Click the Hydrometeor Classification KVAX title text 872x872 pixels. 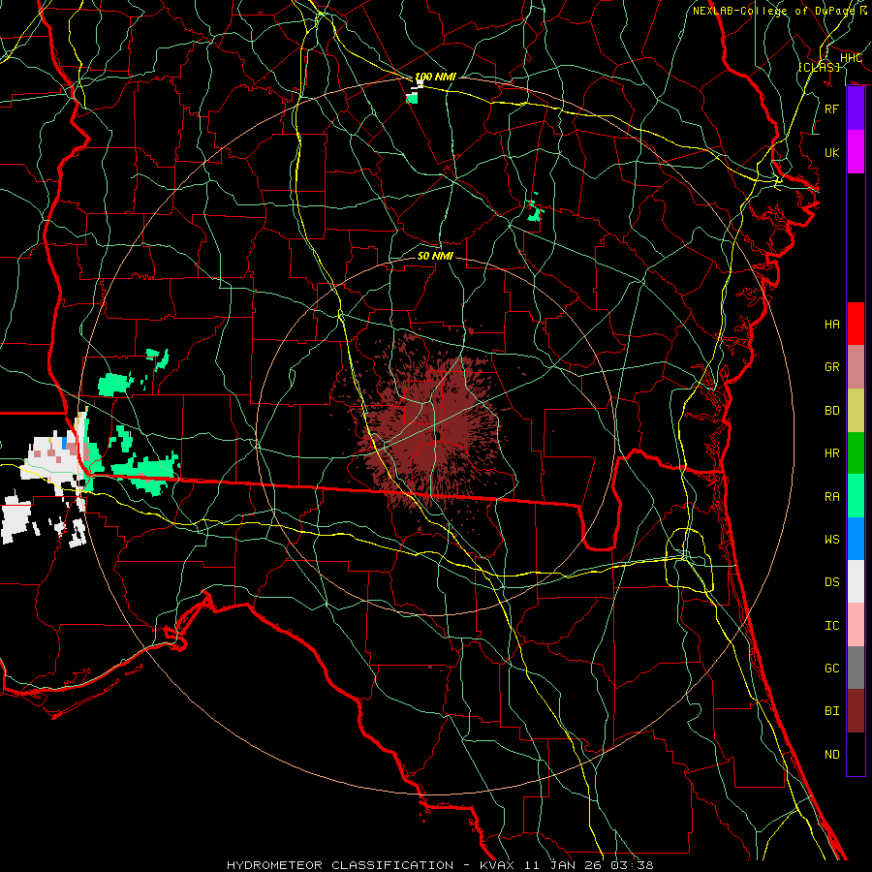click(x=440, y=865)
